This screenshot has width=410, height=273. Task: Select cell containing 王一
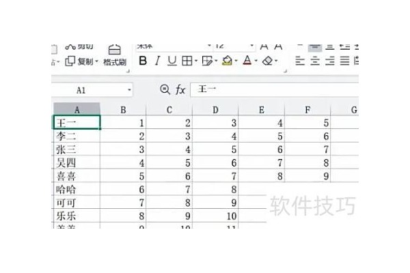click(x=77, y=122)
